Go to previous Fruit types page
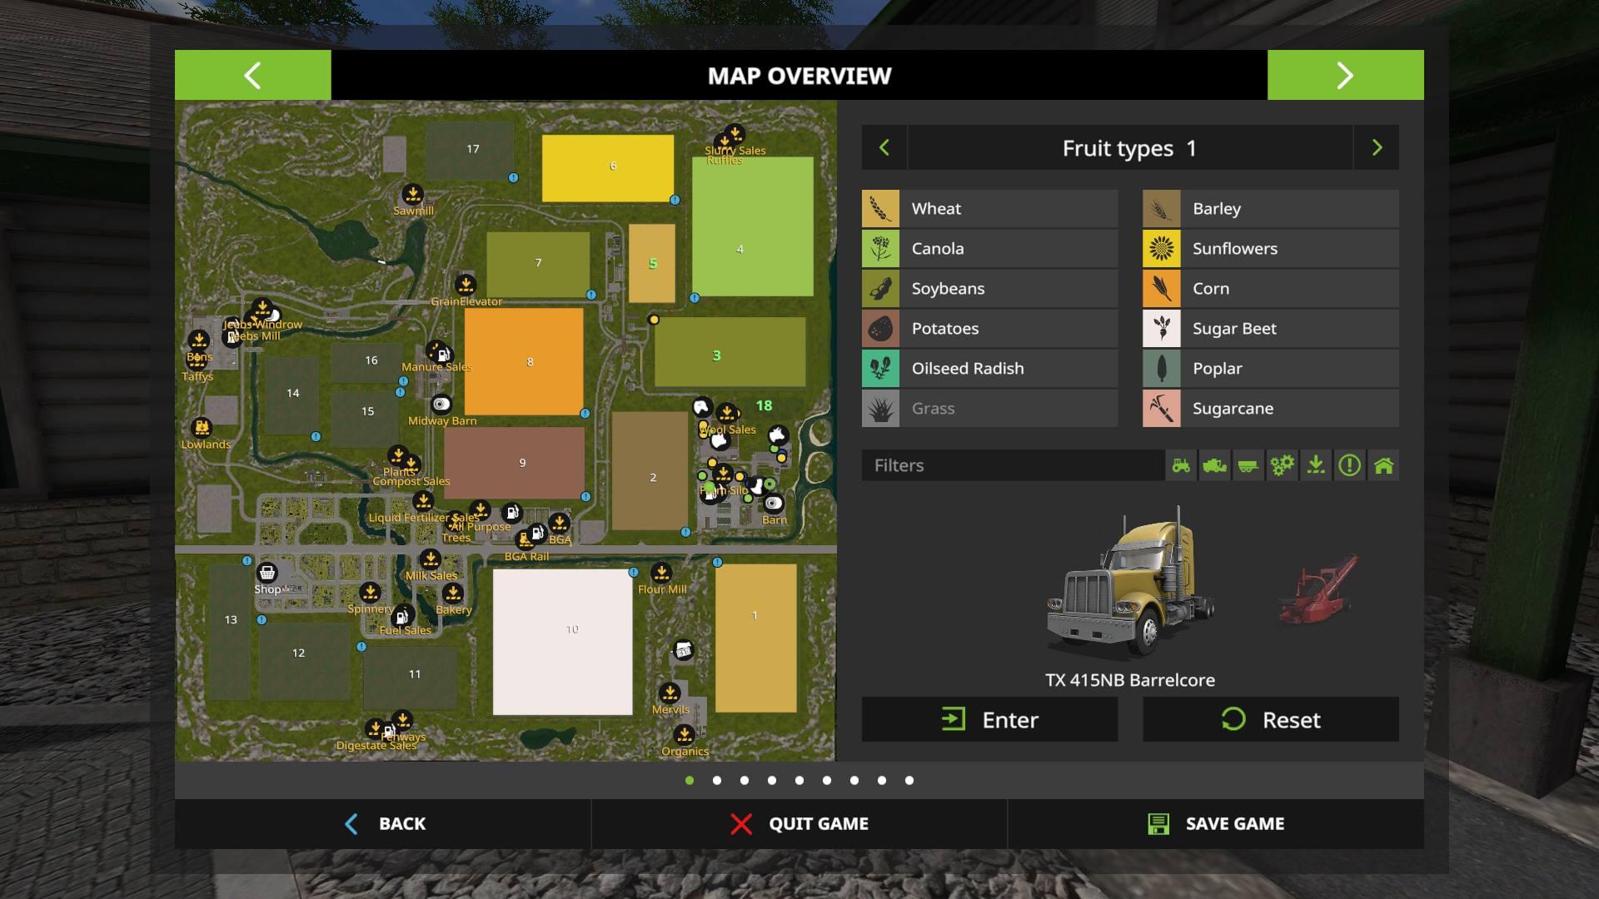 coord(884,148)
